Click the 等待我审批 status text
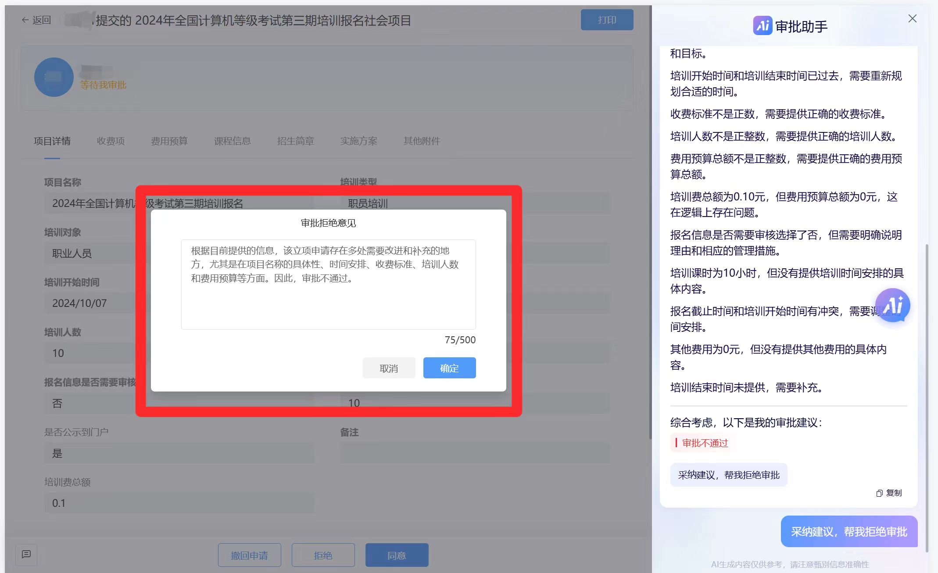 coord(103,85)
